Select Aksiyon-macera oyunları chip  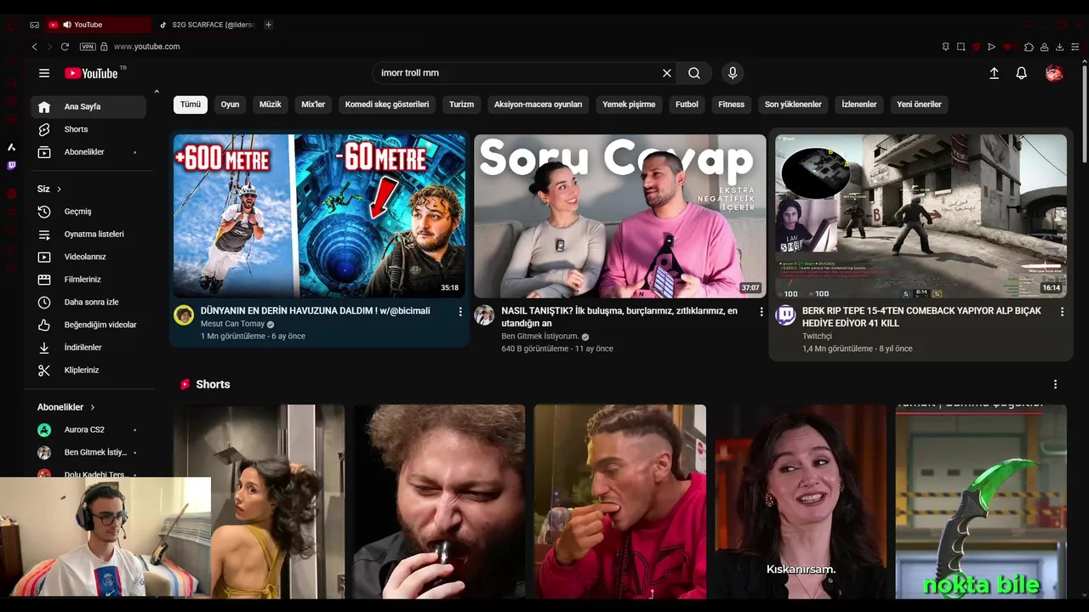point(539,105)
